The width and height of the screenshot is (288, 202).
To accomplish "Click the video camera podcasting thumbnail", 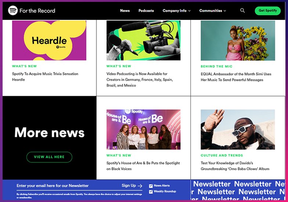I will tap(143, 40).
